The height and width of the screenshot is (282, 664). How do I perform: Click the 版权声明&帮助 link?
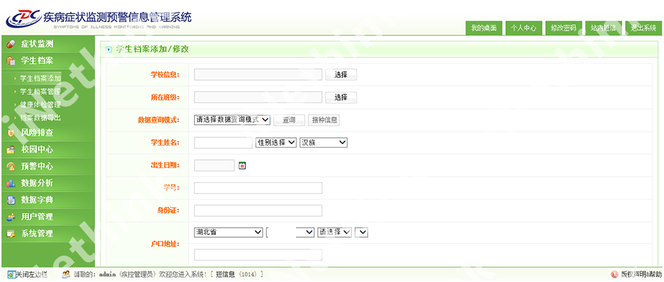pyautogui.click(x=641, y=275)
